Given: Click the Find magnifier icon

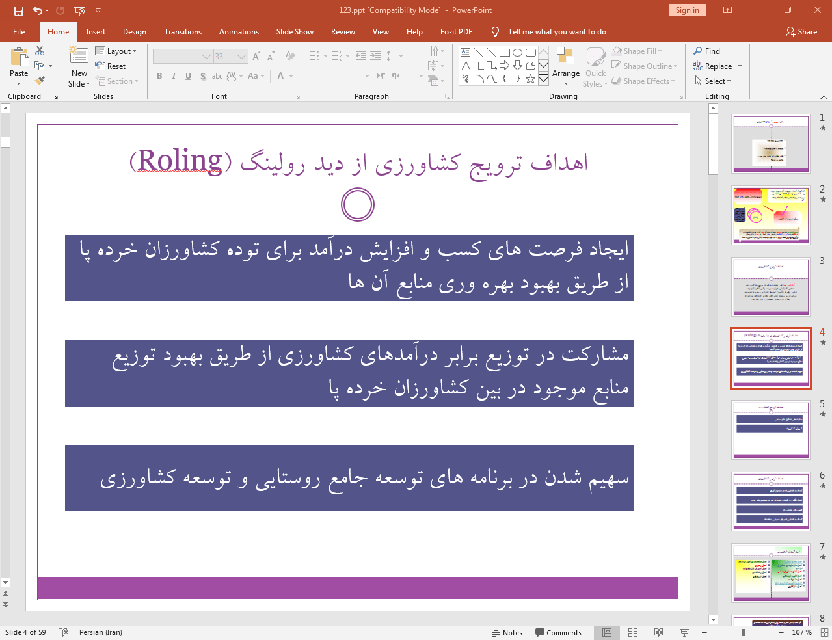Looking at the screenshot, I should [x=698, y=51].
